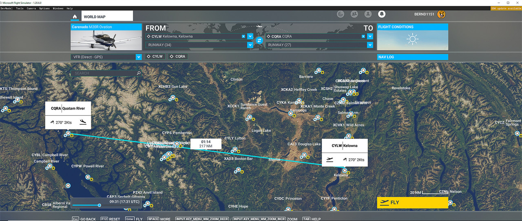Open the Windows menu

point(58,8)
